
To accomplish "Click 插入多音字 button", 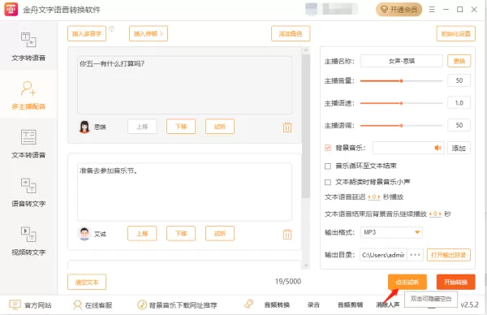I will point(87,33).
